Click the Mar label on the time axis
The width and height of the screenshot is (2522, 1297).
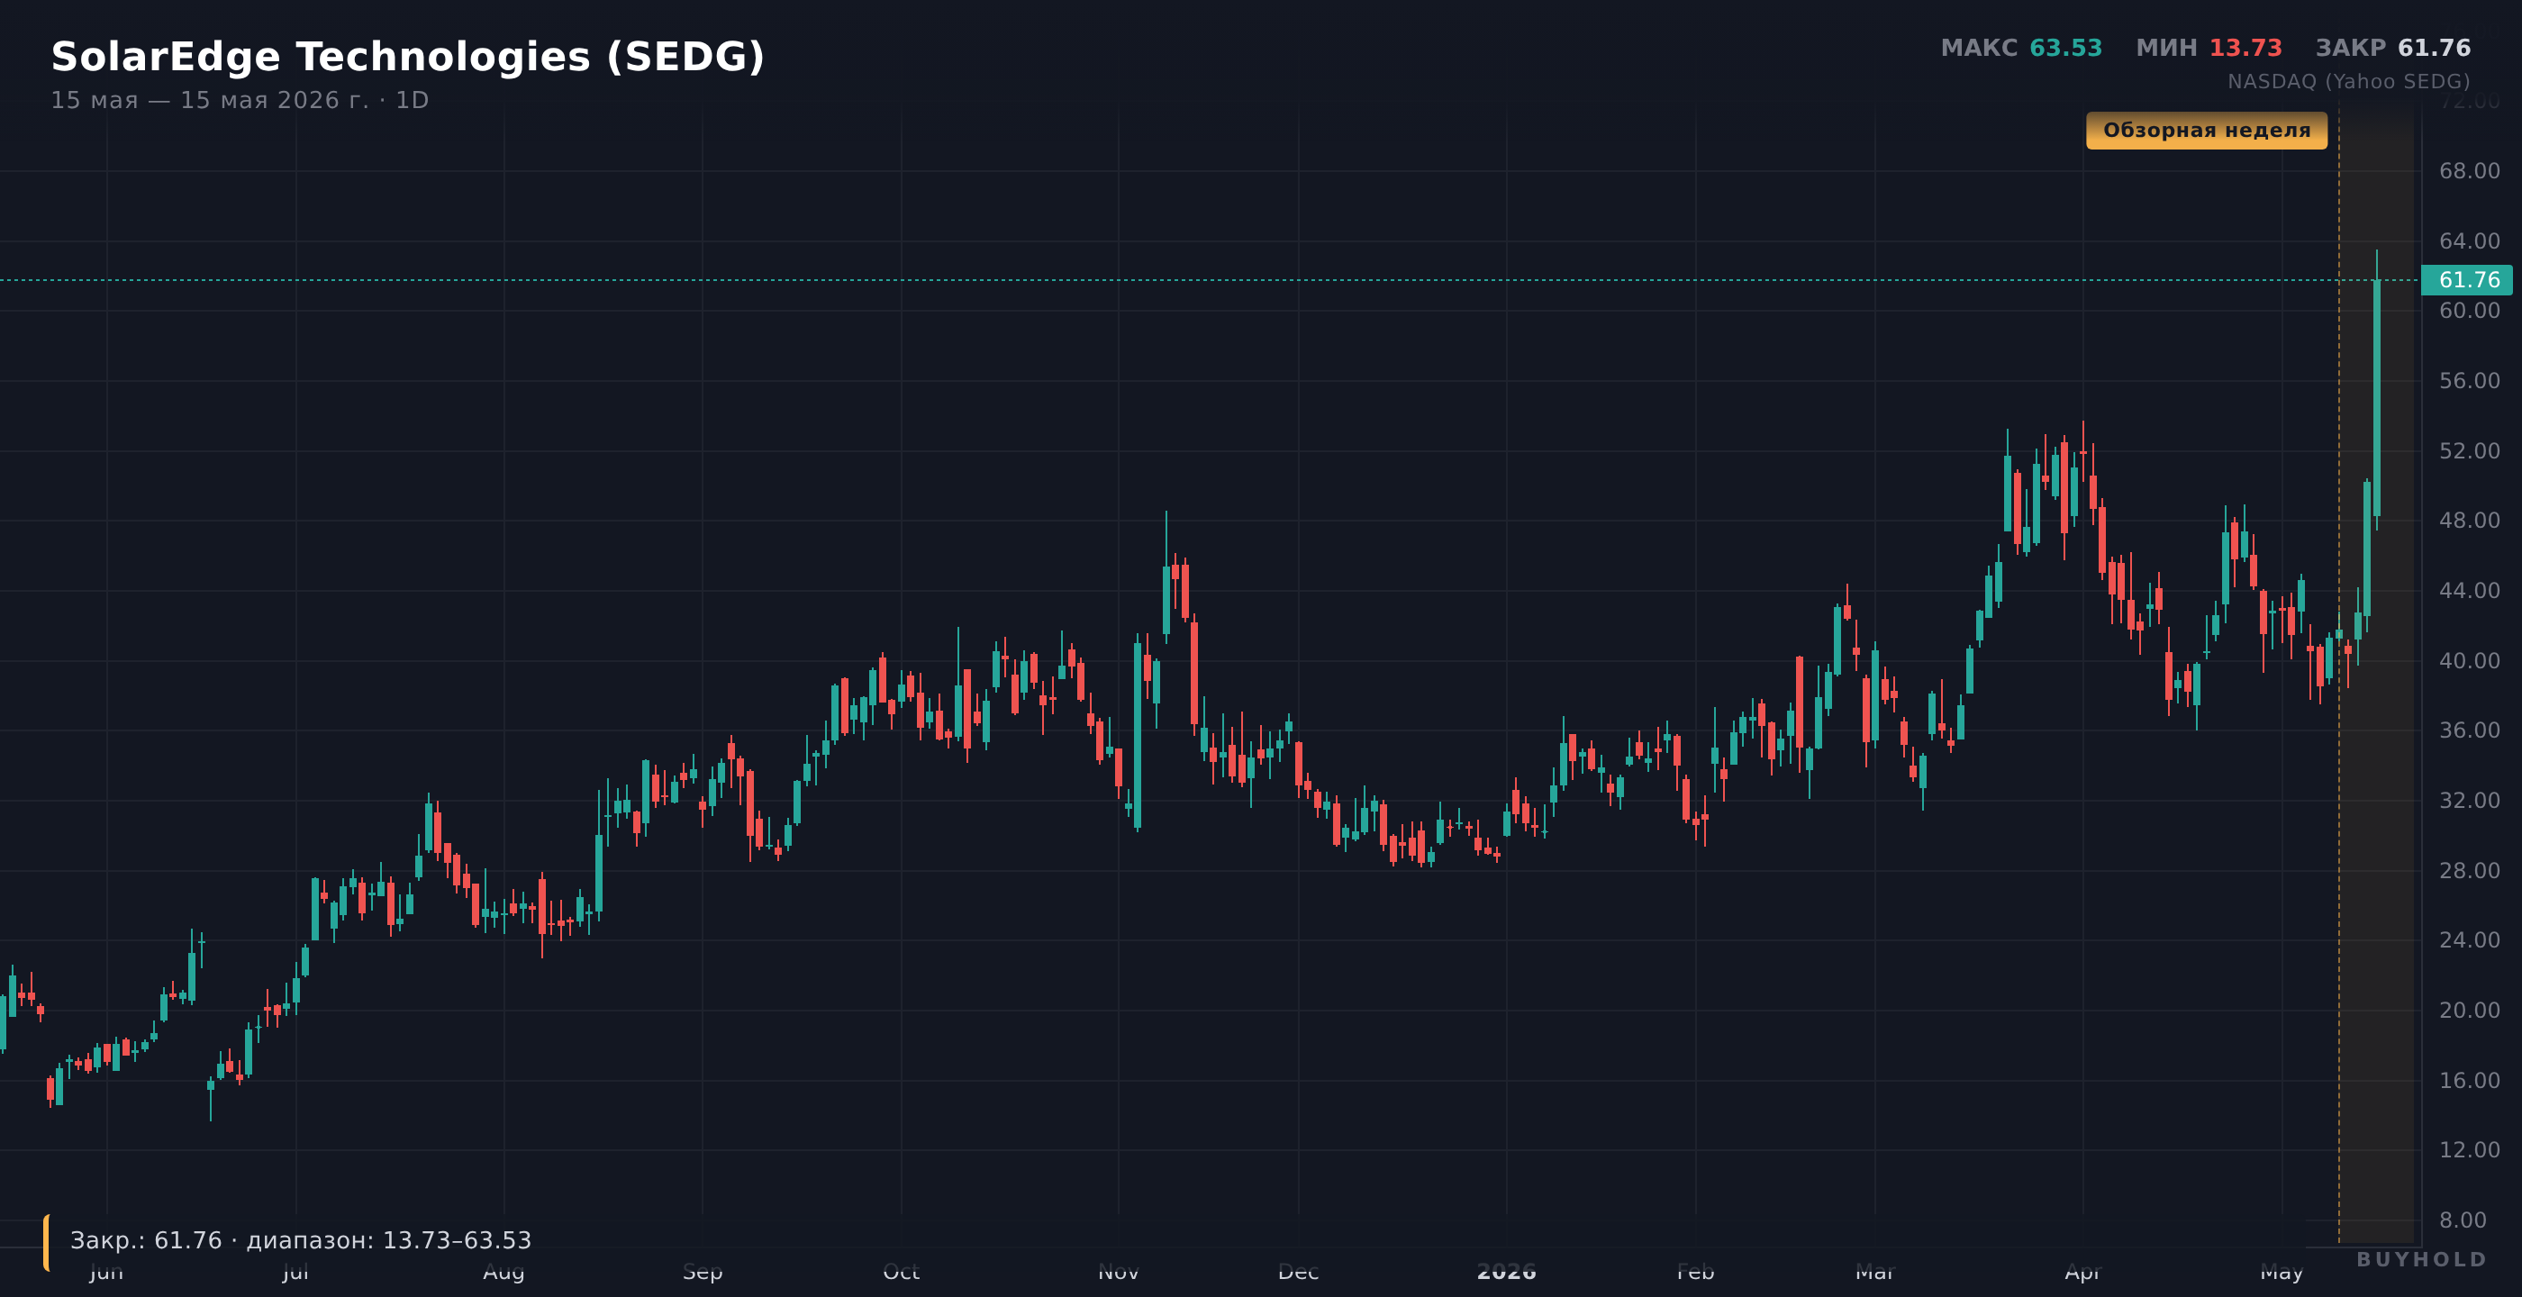point(1875,1272)
